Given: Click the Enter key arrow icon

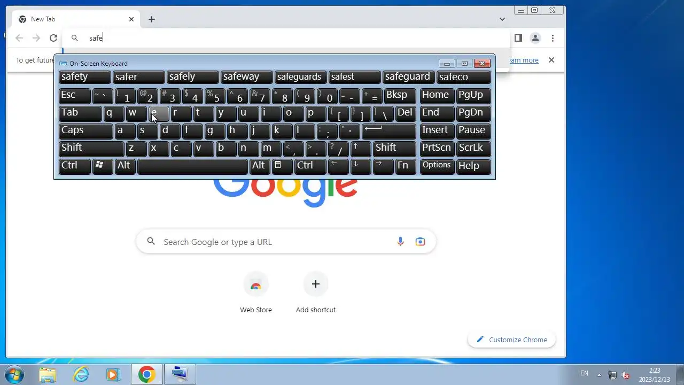Looking at the screenshot, I should click(x=389, y=131).
